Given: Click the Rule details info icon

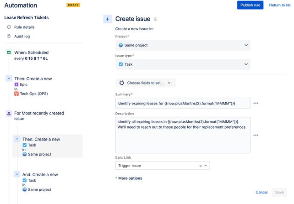Looking at the screenshot, I should tap(9, 27).
